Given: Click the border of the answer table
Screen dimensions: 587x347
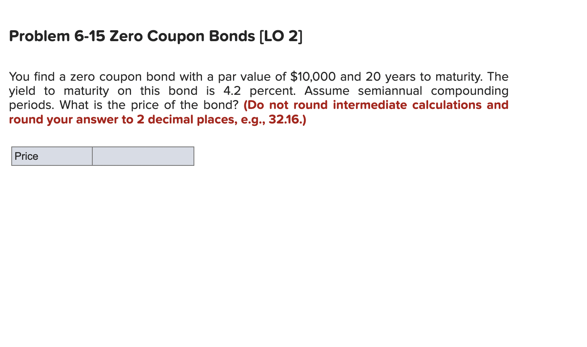Looking at the screenshot, I should 102,146.
